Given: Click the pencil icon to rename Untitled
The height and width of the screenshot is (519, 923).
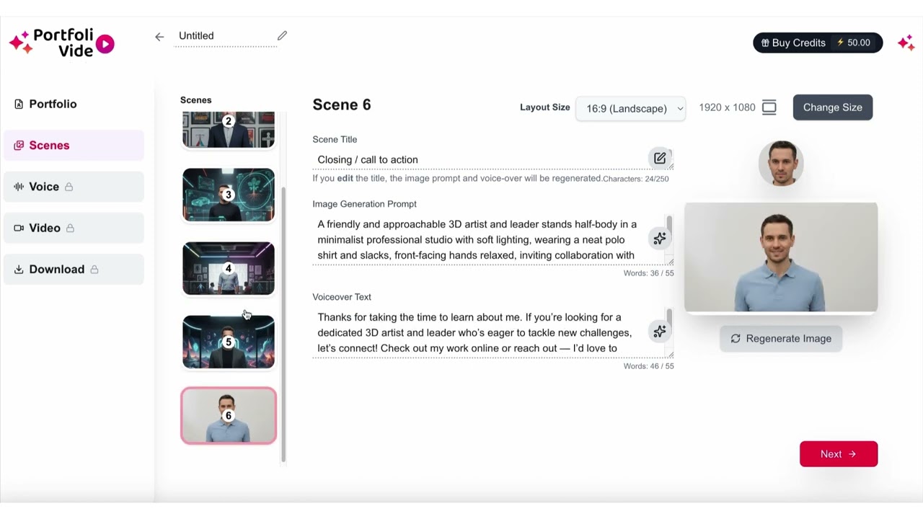Looking at the screenshot, I should [x=282, y=35].
